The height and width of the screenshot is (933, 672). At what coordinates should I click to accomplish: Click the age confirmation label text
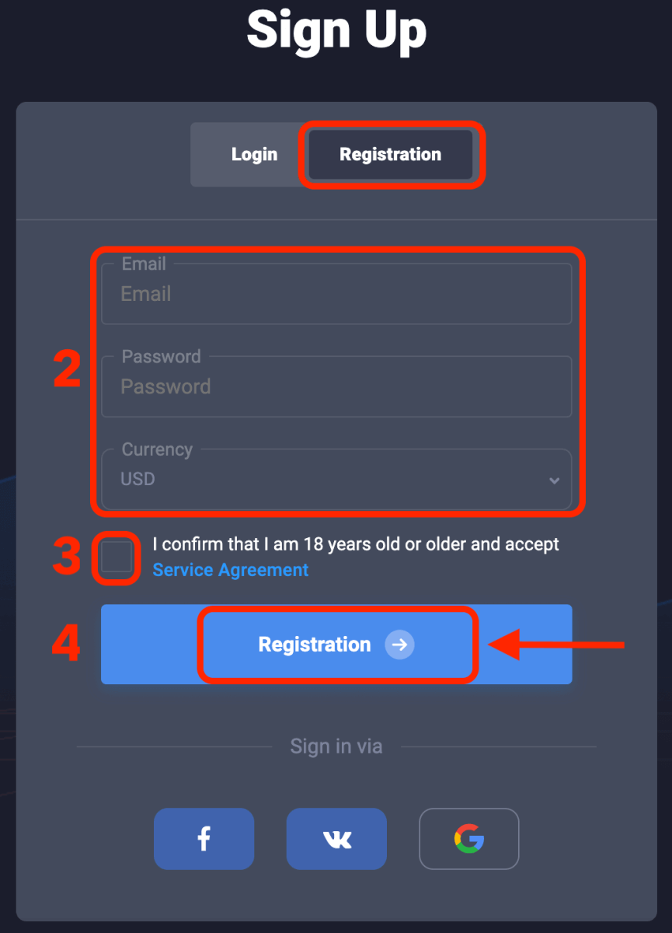[x=356, y=544]
